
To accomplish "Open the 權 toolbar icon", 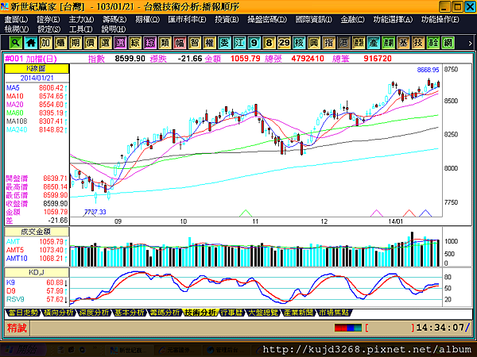I will click(209, 43).
